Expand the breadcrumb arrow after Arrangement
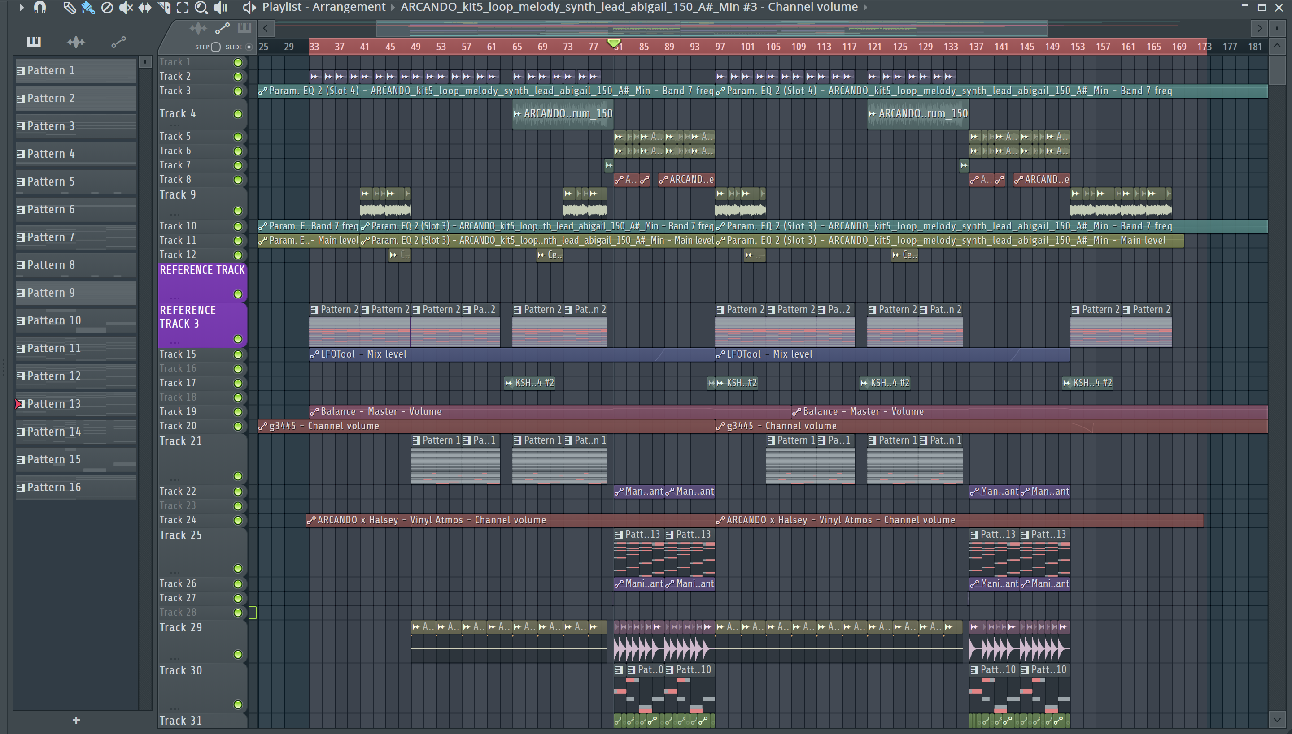 pyautogui.click(x=393, y=8)
